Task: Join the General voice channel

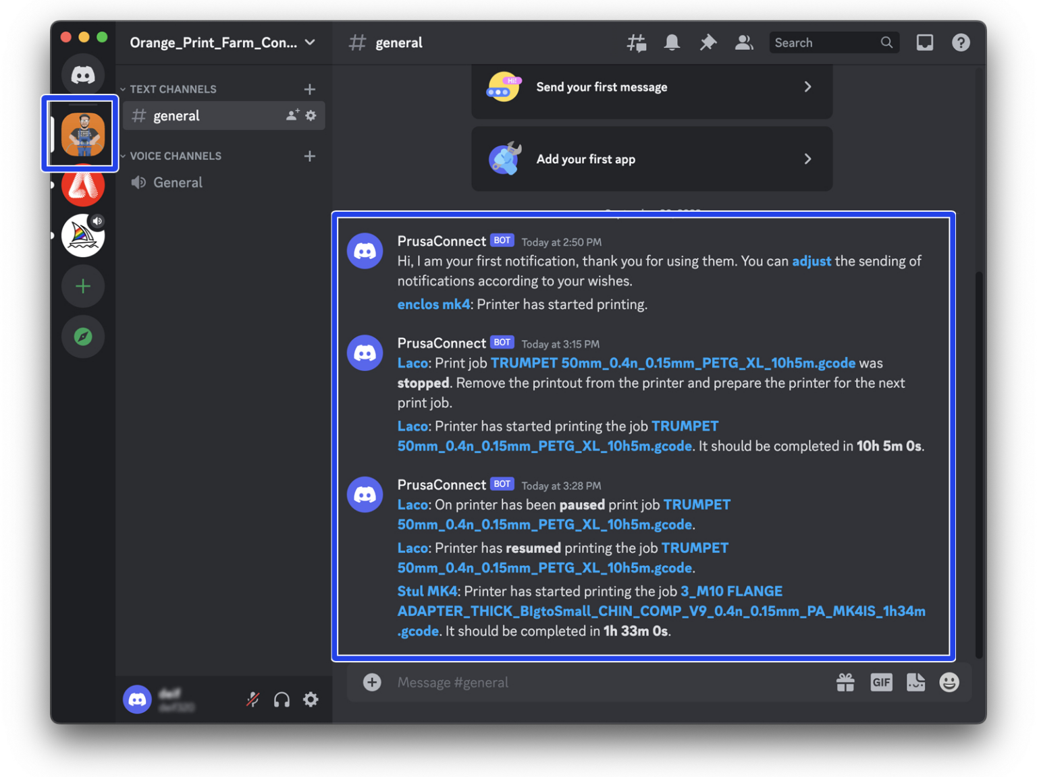Action: [x=178, y=182]
